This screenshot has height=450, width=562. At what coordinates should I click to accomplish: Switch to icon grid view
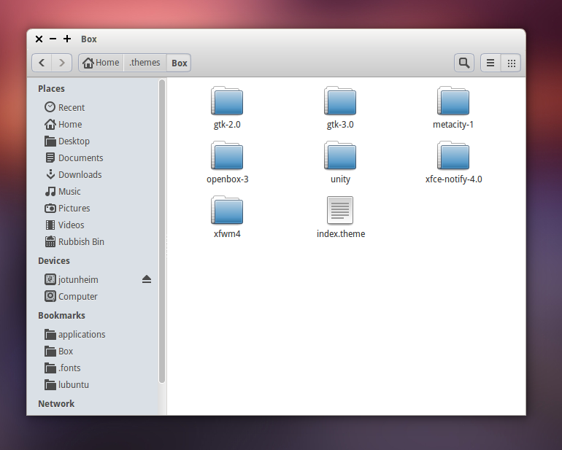[511, 63]
